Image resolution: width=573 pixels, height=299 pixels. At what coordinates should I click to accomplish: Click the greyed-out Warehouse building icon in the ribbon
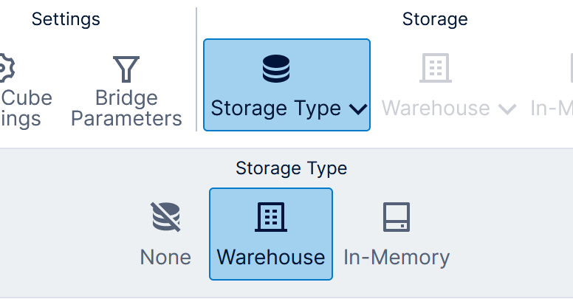pyautogui.click(x=435, y=69)
